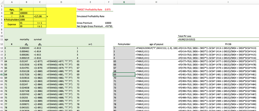Select column H header

pos(156,2)
